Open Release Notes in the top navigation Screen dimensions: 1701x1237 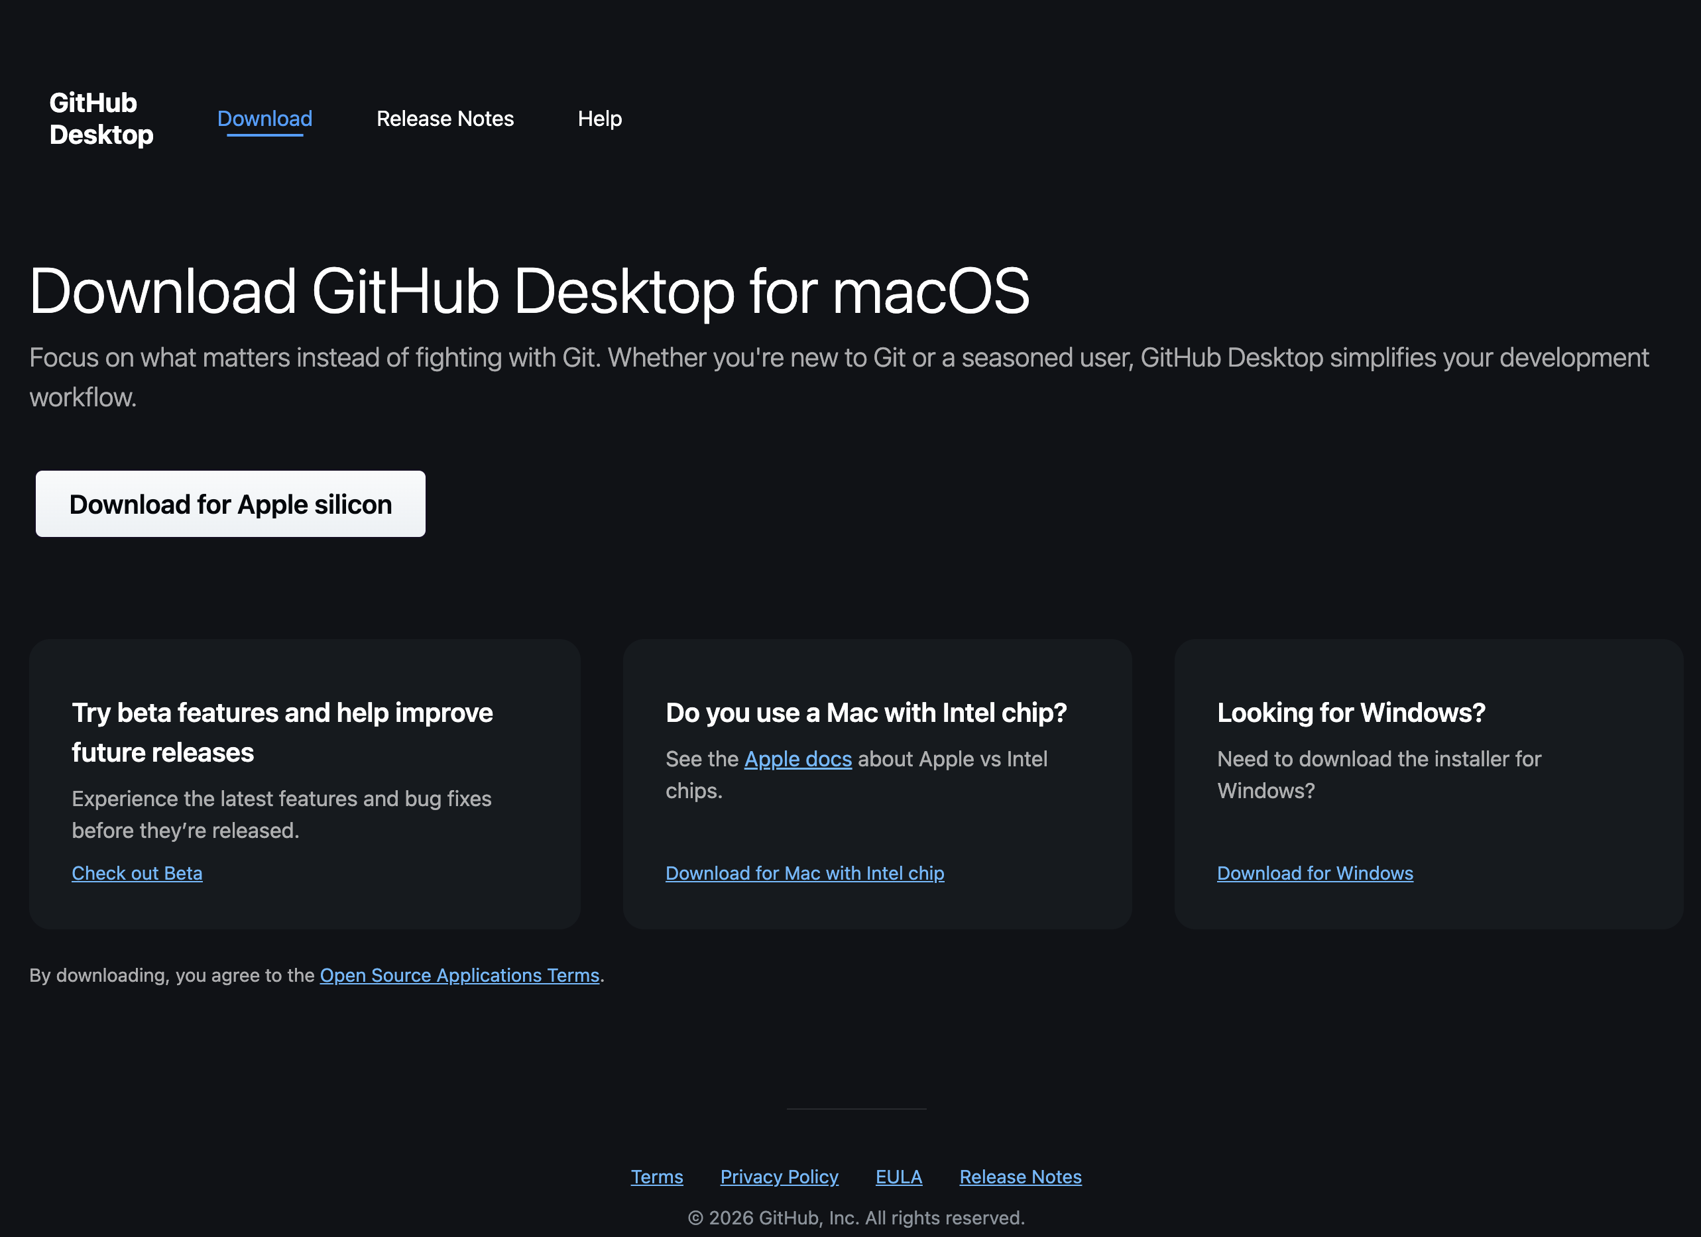coord(445,119)
